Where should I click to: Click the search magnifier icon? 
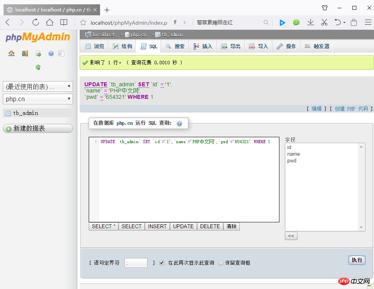pos(266,22)
